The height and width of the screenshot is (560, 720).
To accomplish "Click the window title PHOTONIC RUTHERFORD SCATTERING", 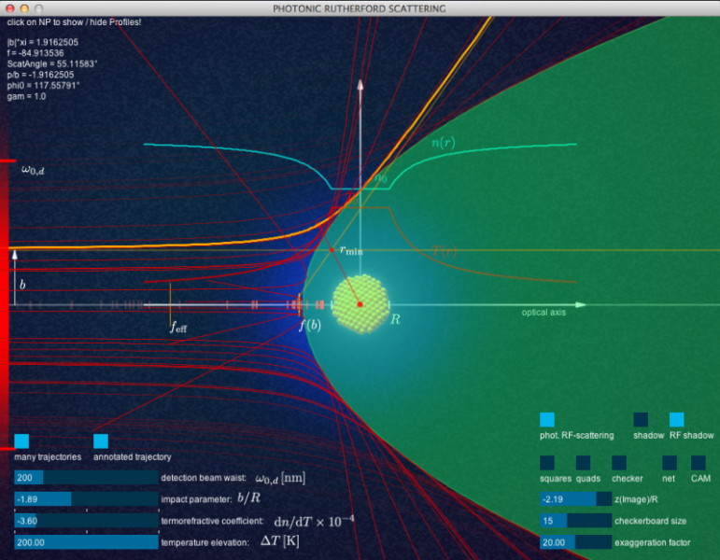I will click(x=360, y=8).
